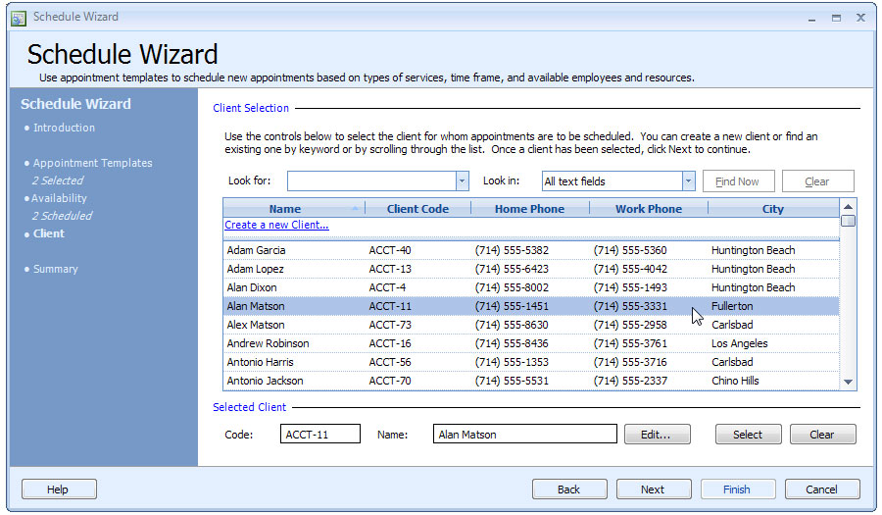Screen dimensions: 882x515
Task: Click the Select button
Action: coord(748,434)
